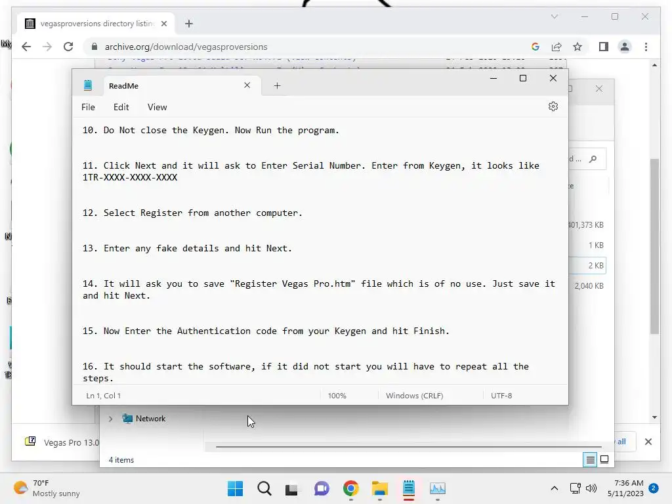Open the clock showing 7:36 AM
Image resolution: width=672 pixels, height=504 pixels.
[x=625, y=488]
